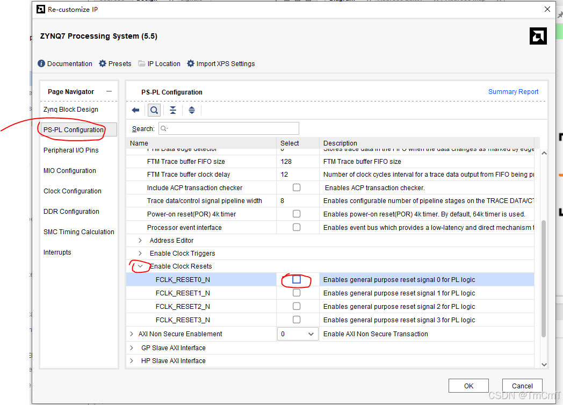Click the Cancel button
Viewport: 563px width, 405px height.
coord(522,386)
